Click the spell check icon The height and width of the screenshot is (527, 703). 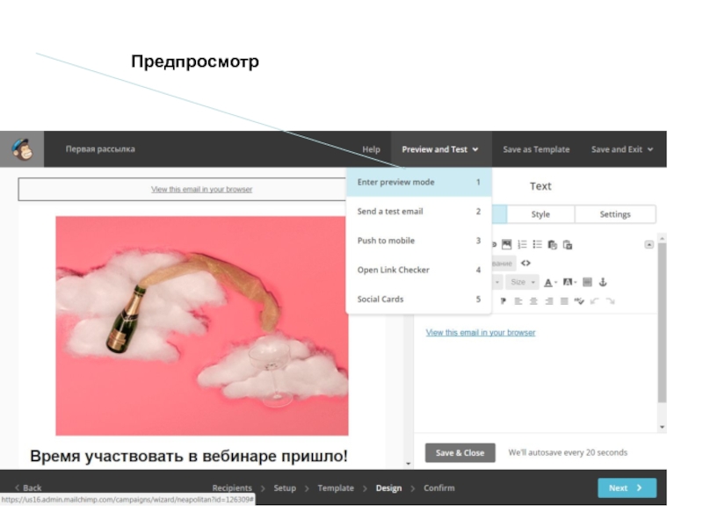(579, 301)
